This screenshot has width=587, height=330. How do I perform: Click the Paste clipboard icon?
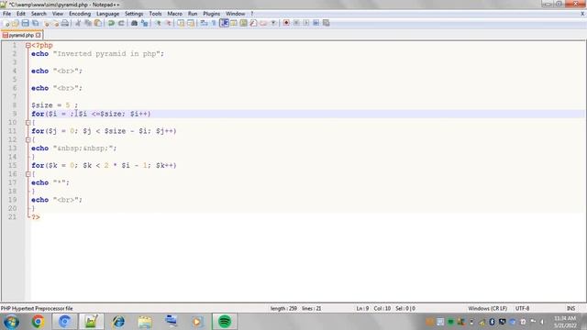pyautogui.click(x=98, y=23)
